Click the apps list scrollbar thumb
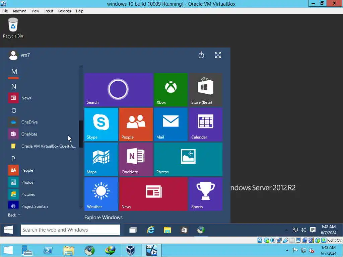Viewport: 343px width, 257px height. pos(81,134)
